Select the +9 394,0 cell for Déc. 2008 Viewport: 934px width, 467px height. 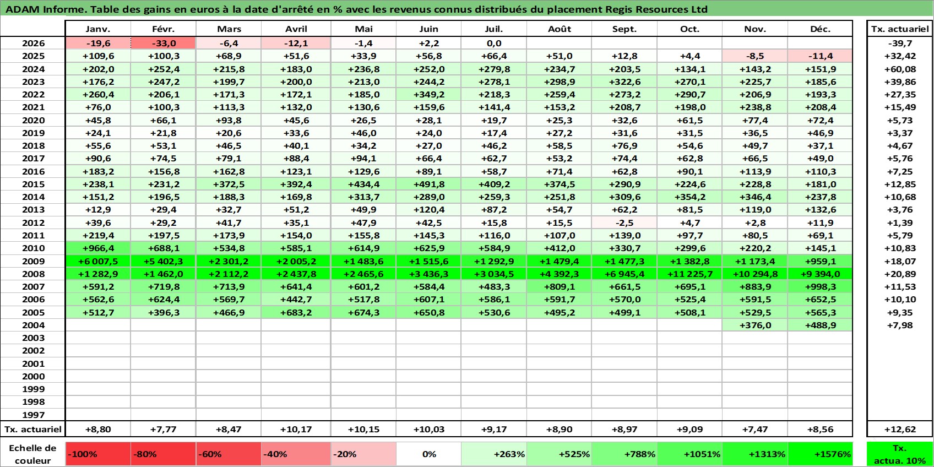point(820,274)
